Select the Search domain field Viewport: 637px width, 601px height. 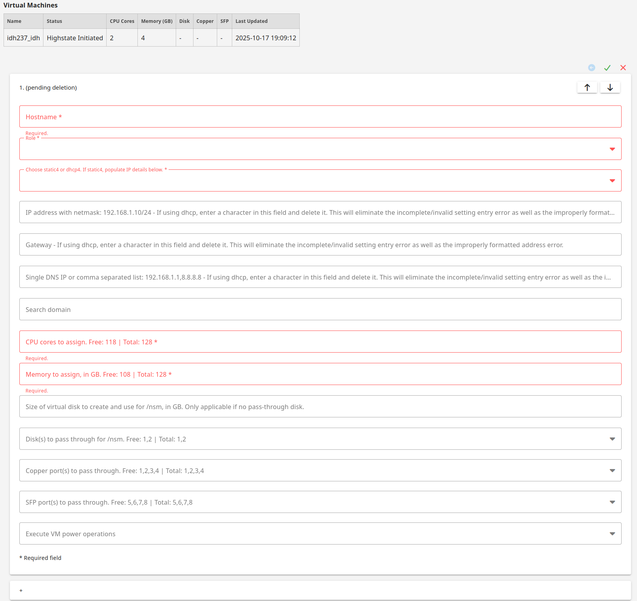pyautogui.click(x=320, y=309)
